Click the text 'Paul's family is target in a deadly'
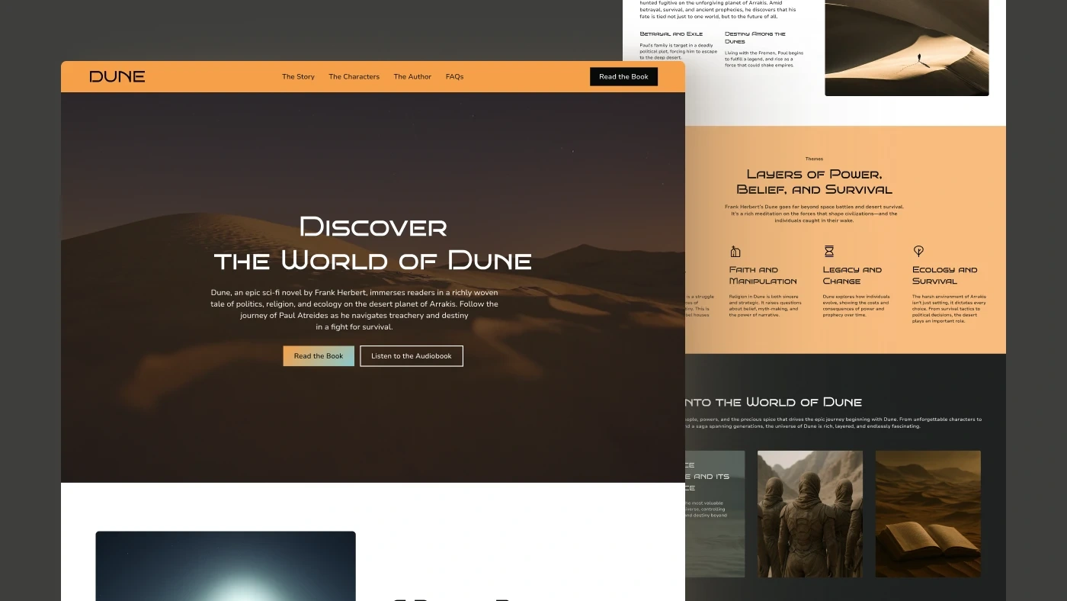 pyautogui.click(x=677, y=45)
